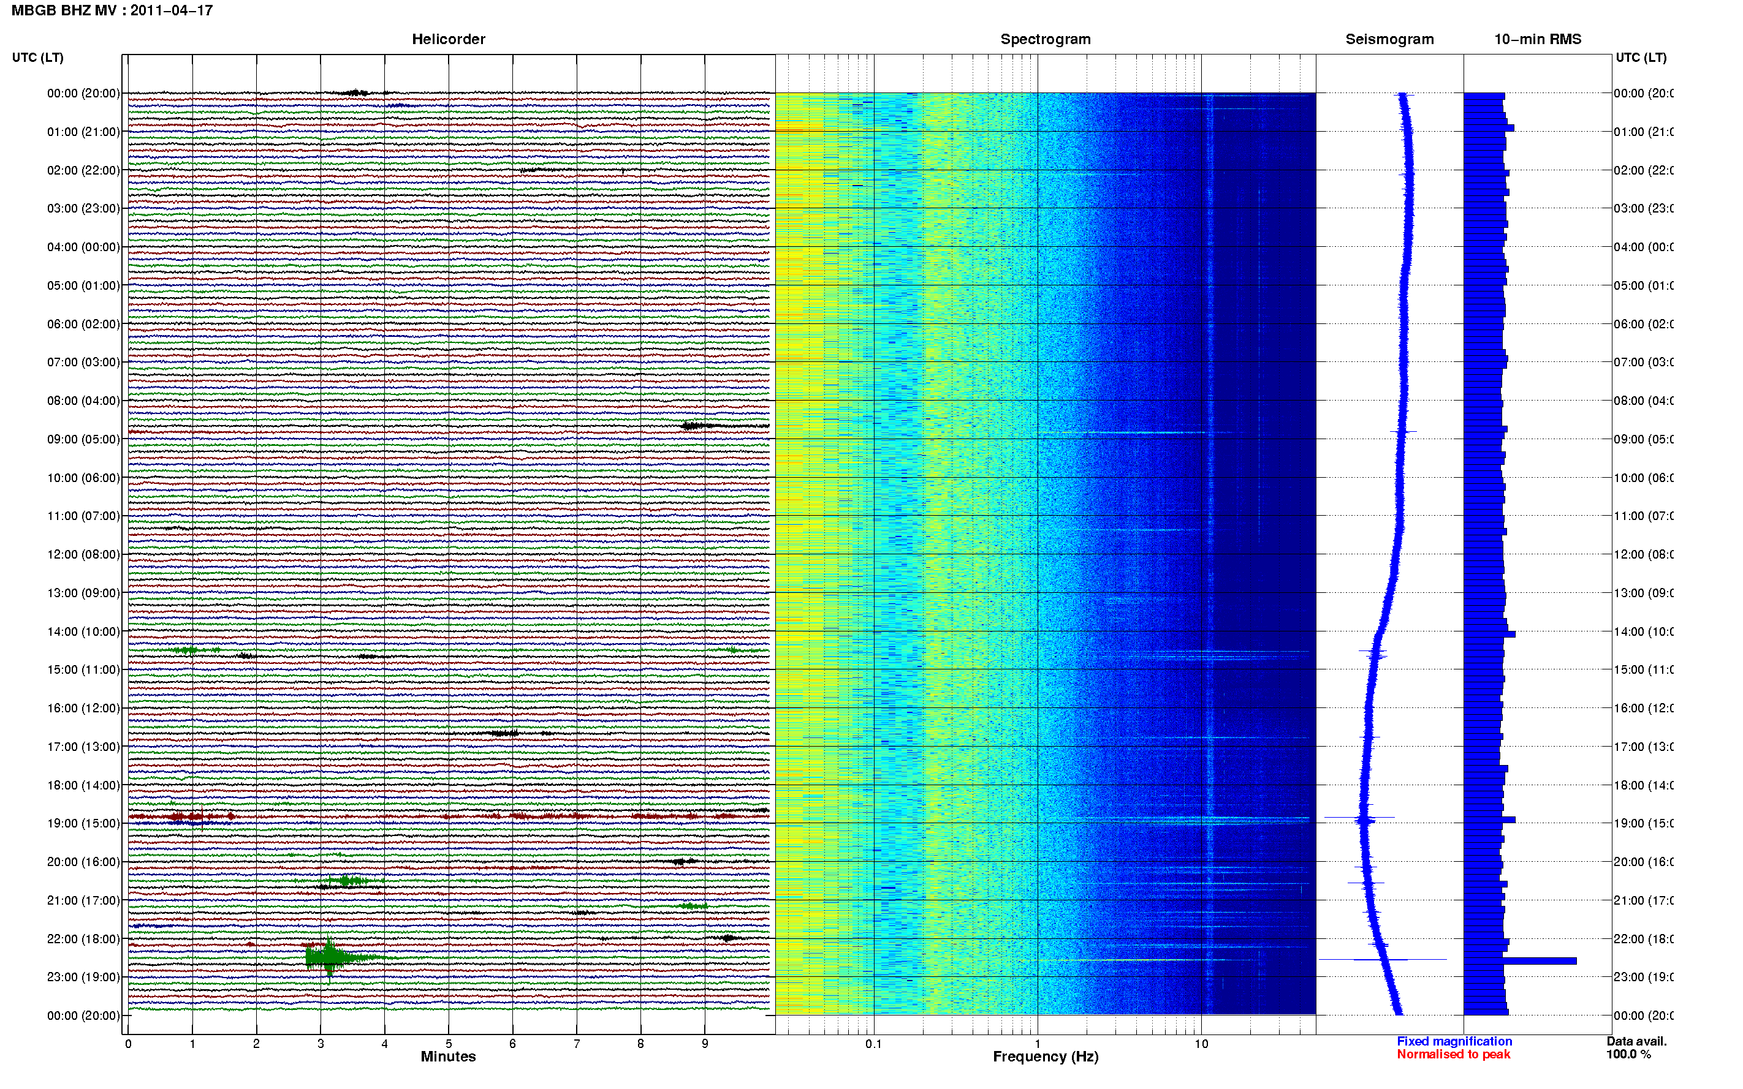The image size is (1743, 1089).
Task: Click the '10' frequency tick label
Action: 1201,1044
